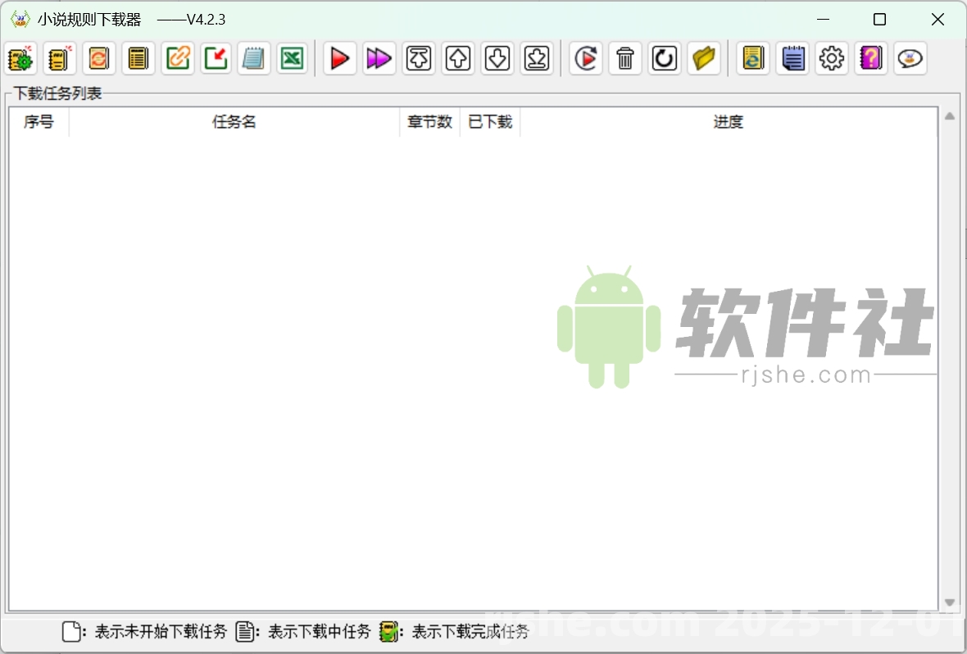The width and height of the screenshot is (967, 654).
Task: Refresh the task list with the circular arrow
Action: (x=664, y=58)
